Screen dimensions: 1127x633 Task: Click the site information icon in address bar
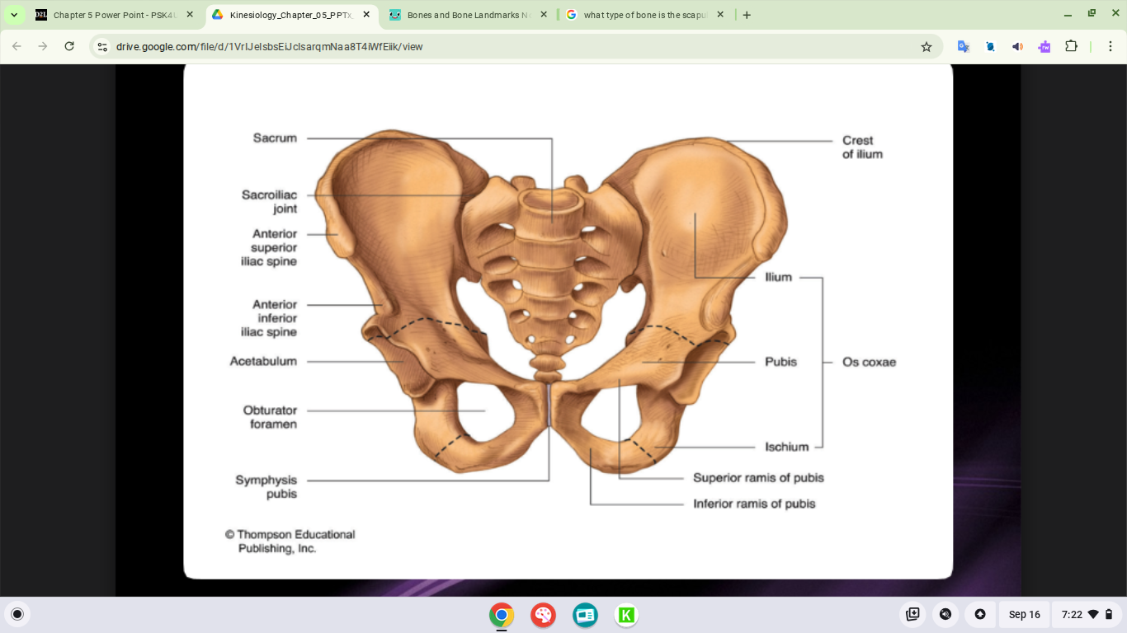tap(102, 47)
